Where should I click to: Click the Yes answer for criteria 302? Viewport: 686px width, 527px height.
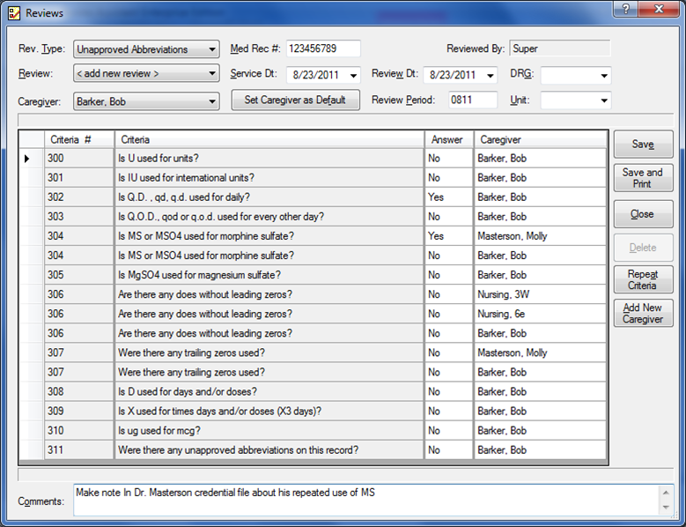pos(449,197)
